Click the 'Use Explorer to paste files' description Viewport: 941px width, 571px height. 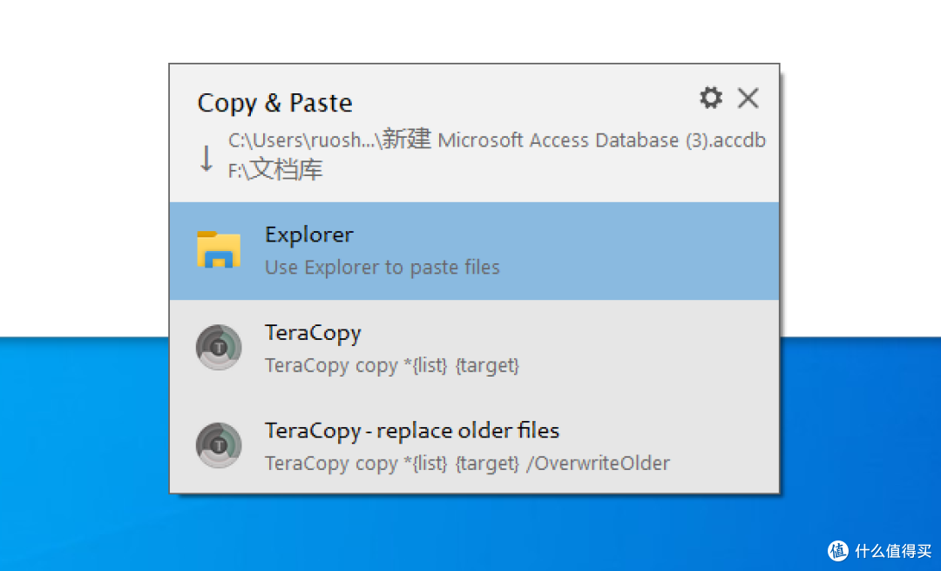382,267
